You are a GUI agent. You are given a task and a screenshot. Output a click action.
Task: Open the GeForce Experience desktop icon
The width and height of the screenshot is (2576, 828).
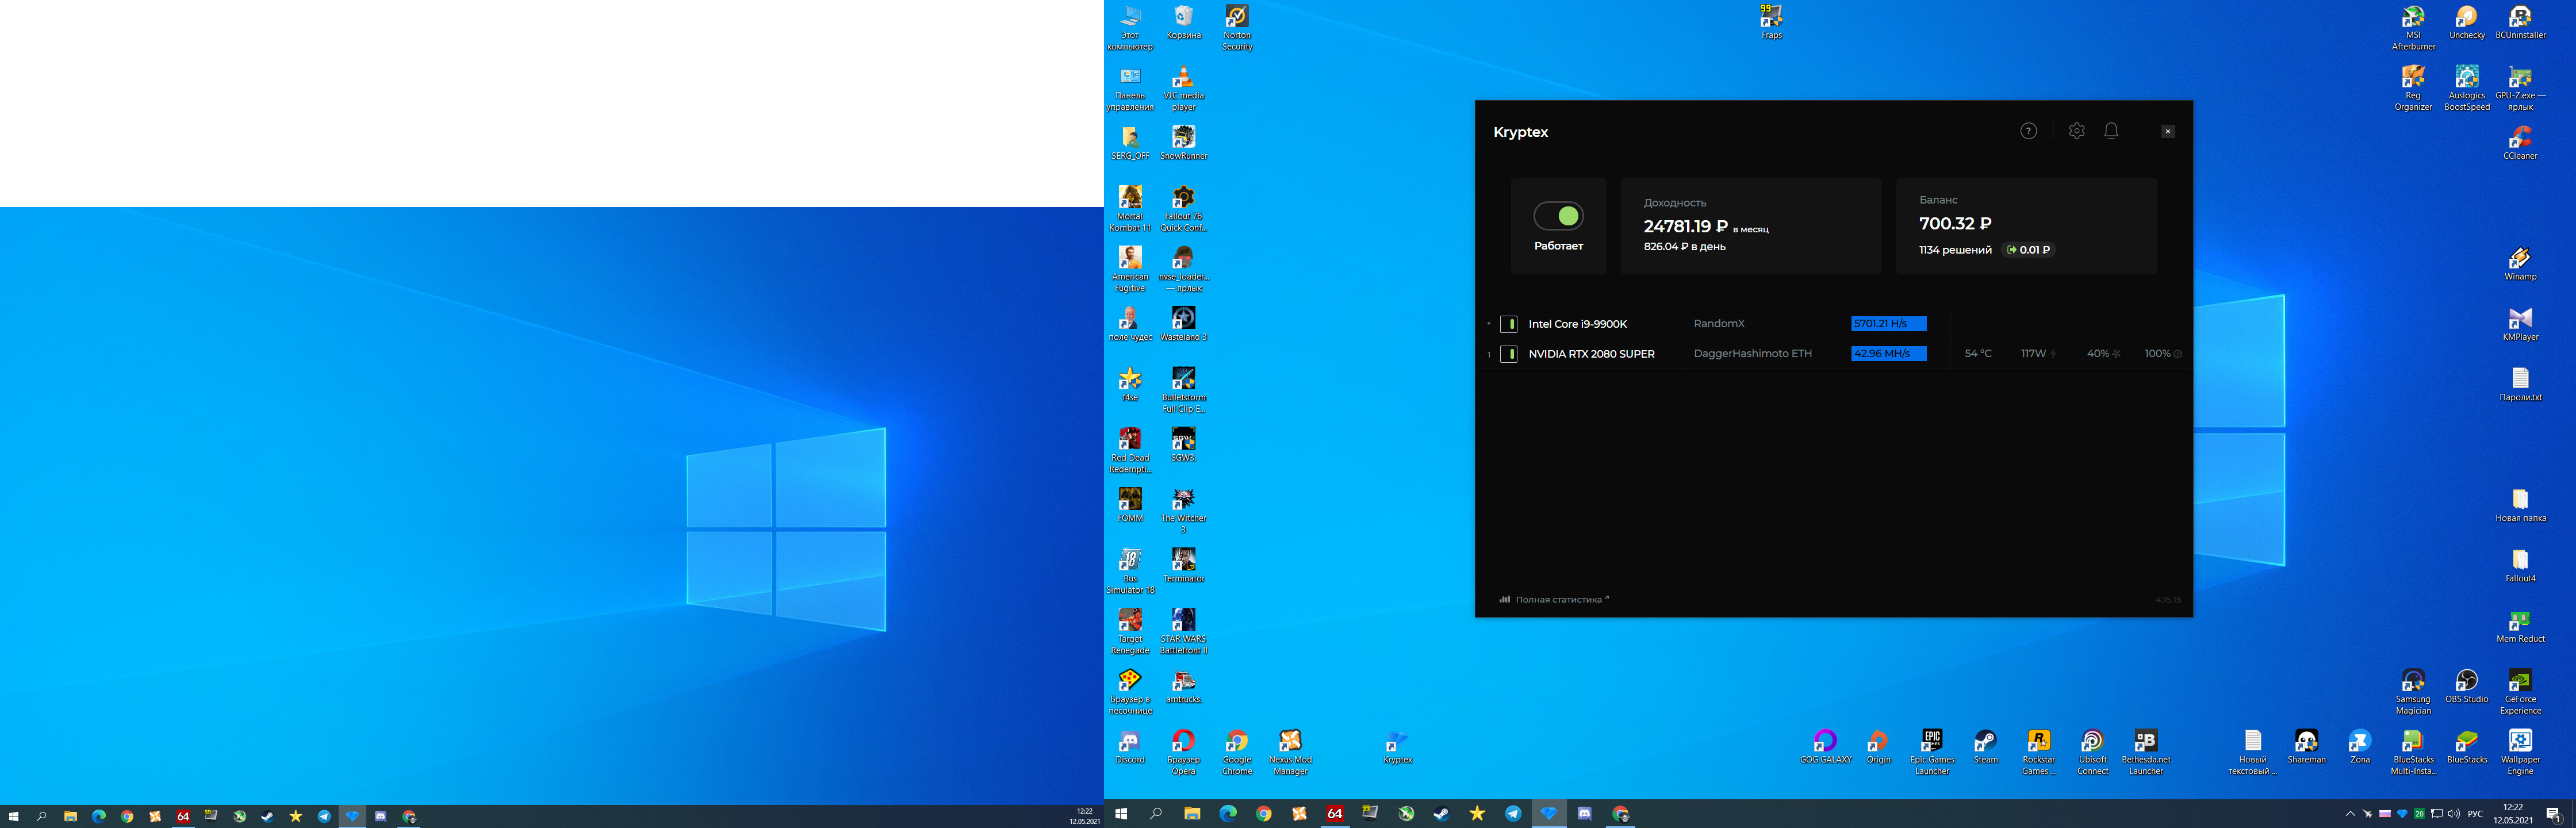(x=2520, y=693)
